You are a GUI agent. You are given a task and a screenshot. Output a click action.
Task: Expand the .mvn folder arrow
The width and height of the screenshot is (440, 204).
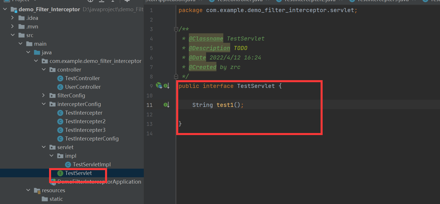click(x=13, y=27)
